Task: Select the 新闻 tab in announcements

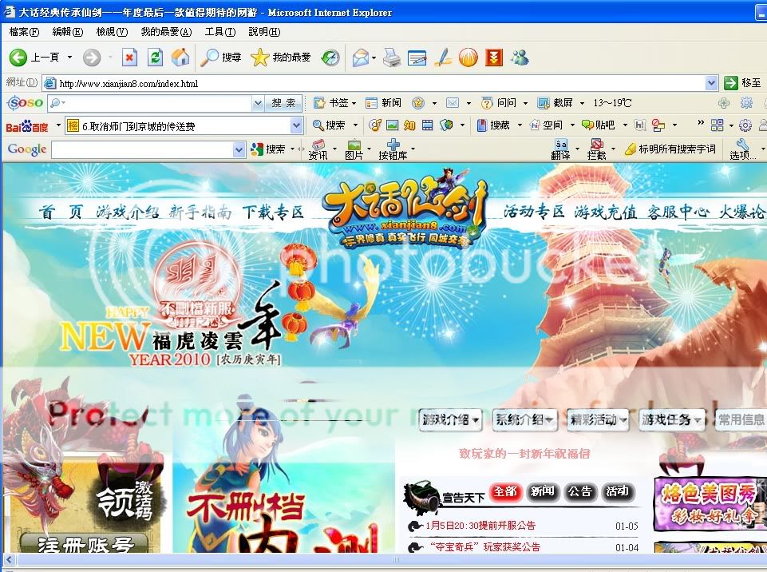Action: coord(542,492)
